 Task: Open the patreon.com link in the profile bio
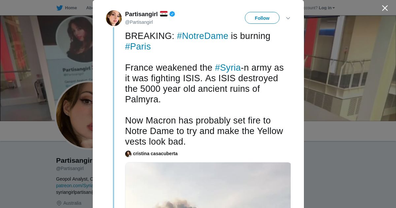tap(75, 186)
